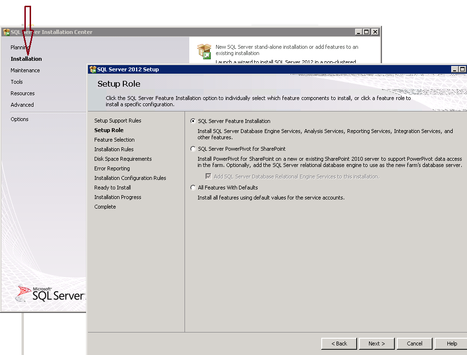Close the SQL Server Installation Center window
Screen dimensions: 467x355
click(x=375, y=32)
